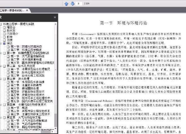Open bookmark 第三节 给水处理工程实践
The height and width of the screenshot is (134, 186).
27,76
